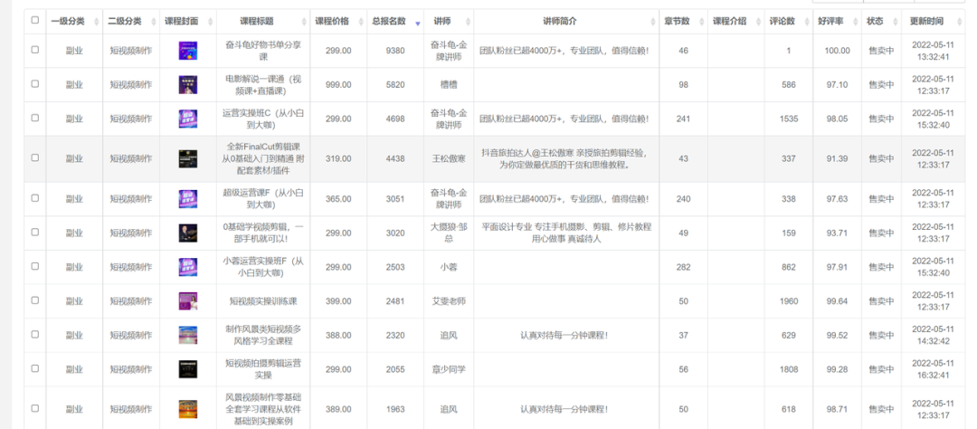
Task: Click sort arrows in 讲师 header
Action: coord(468,22)
